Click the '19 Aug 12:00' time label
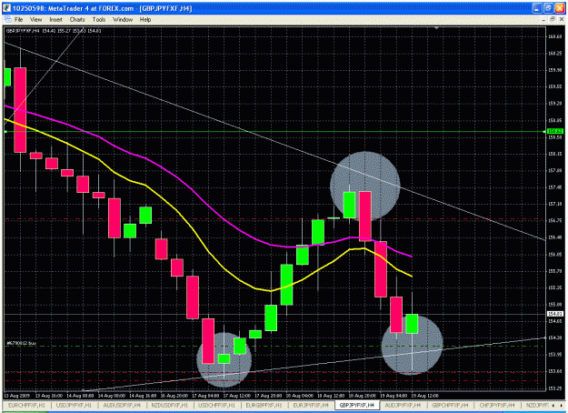Viewport: 568px width, 413px height. (x=424, y=396)
